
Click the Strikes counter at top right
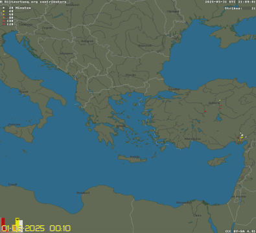240,8
